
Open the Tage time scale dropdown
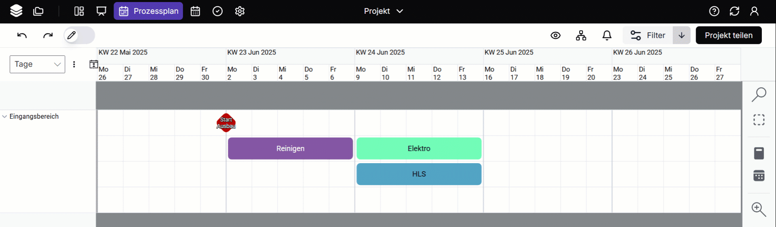37,64
